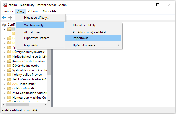Select Důvěryhodní vydavatelé tree row
The width and height of the screenshot is (176, 114).
click(29, 52)
